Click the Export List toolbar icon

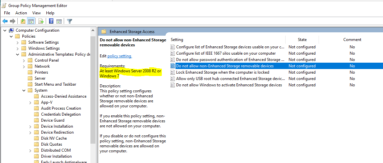click(41, 21)
